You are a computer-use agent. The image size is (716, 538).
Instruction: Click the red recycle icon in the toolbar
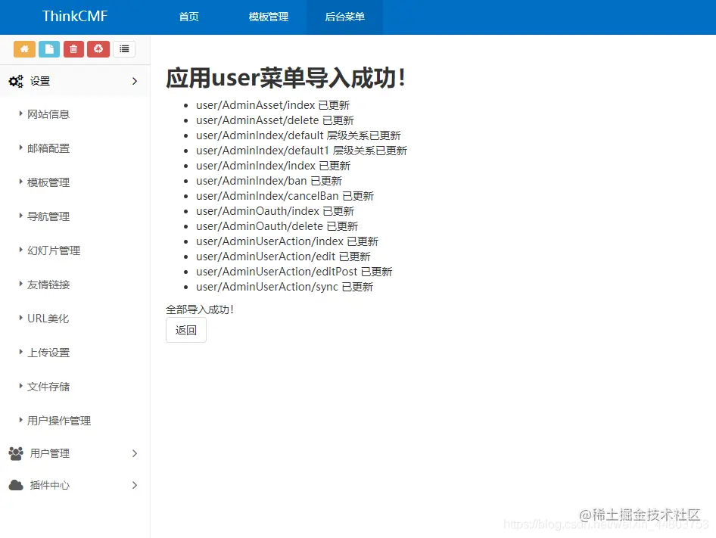[98, 48]
